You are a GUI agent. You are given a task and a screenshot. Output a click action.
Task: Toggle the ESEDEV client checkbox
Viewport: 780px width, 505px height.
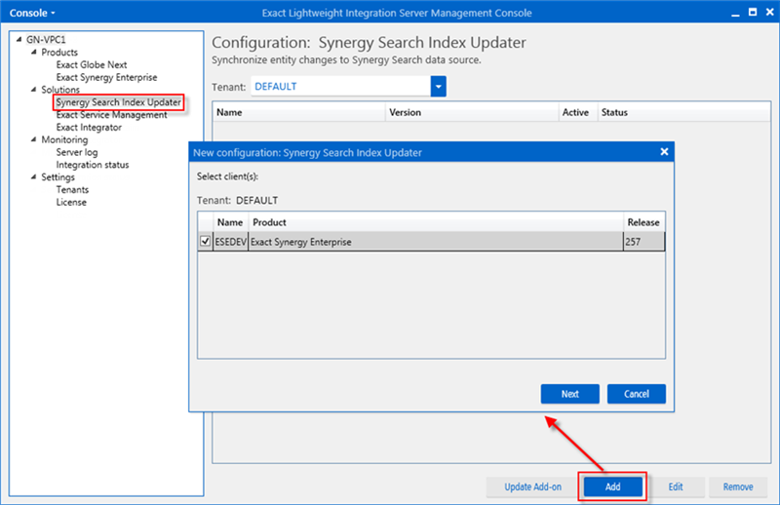[205, 242]
